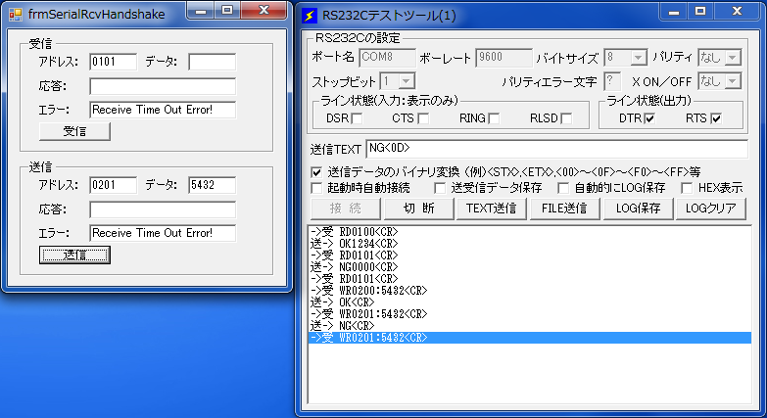The width and height of the screenshot is (767, 418).
Task: Open the パリティ dropdown
Action: coord(733,58)
